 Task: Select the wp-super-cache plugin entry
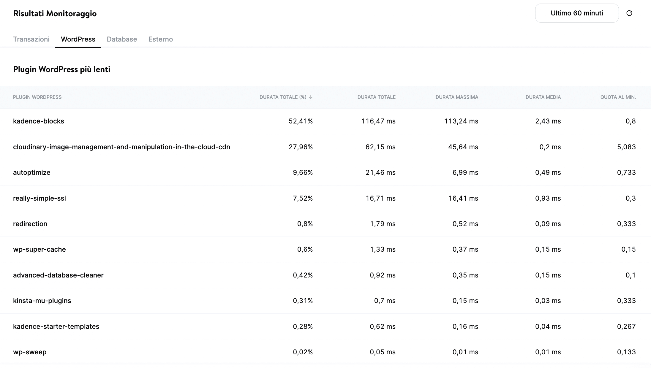click(39, 249)
